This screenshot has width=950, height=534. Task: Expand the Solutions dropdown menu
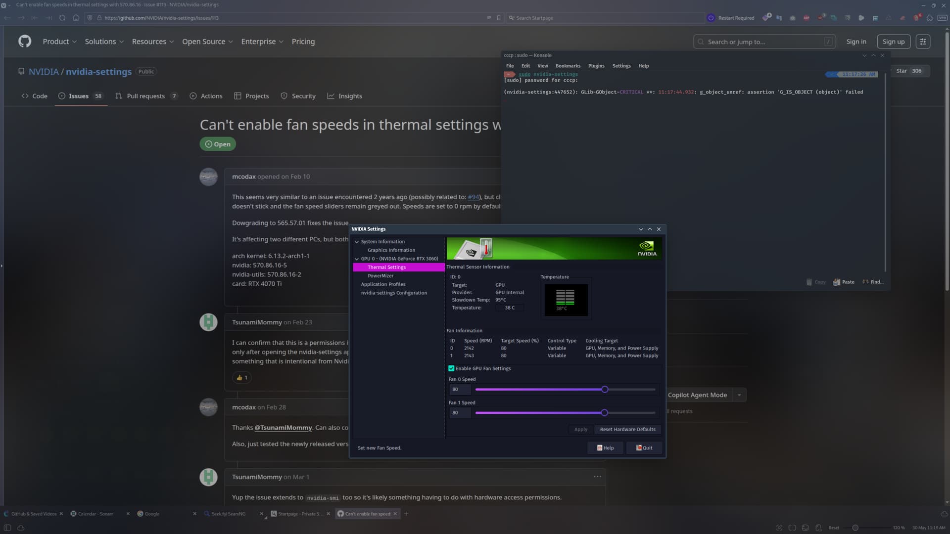pyautogui.click(x=104, y=42)
